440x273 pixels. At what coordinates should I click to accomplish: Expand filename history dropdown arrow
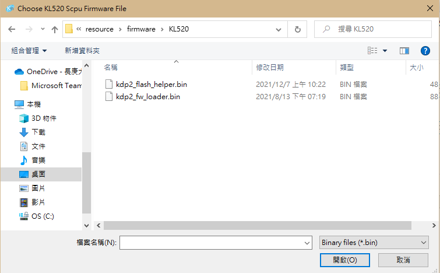[x=307, y=243]
